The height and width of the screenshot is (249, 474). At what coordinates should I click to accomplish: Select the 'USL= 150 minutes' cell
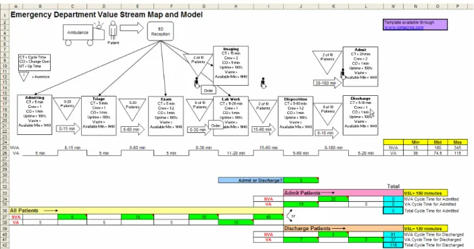(425, 193)
